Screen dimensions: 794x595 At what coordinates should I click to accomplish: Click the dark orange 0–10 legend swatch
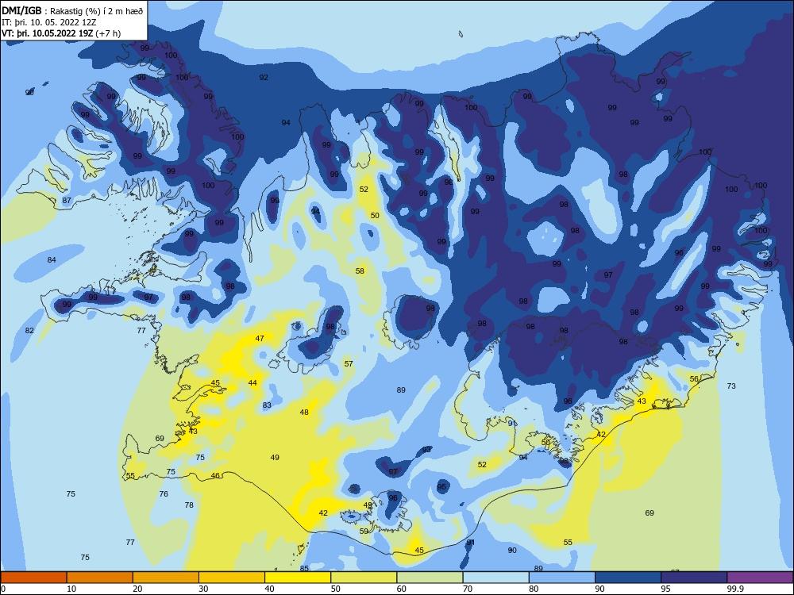[x=33, y=578]
